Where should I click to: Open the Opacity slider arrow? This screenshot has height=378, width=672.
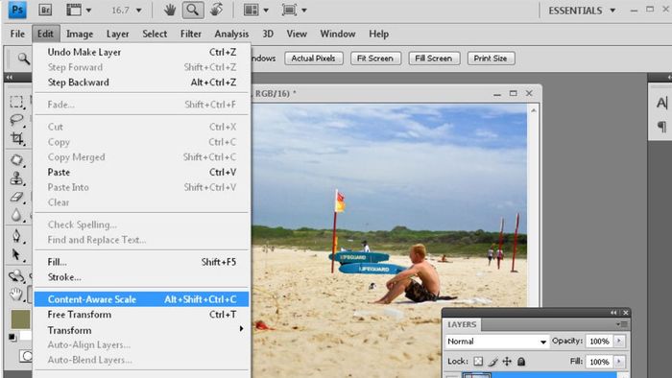619,342
